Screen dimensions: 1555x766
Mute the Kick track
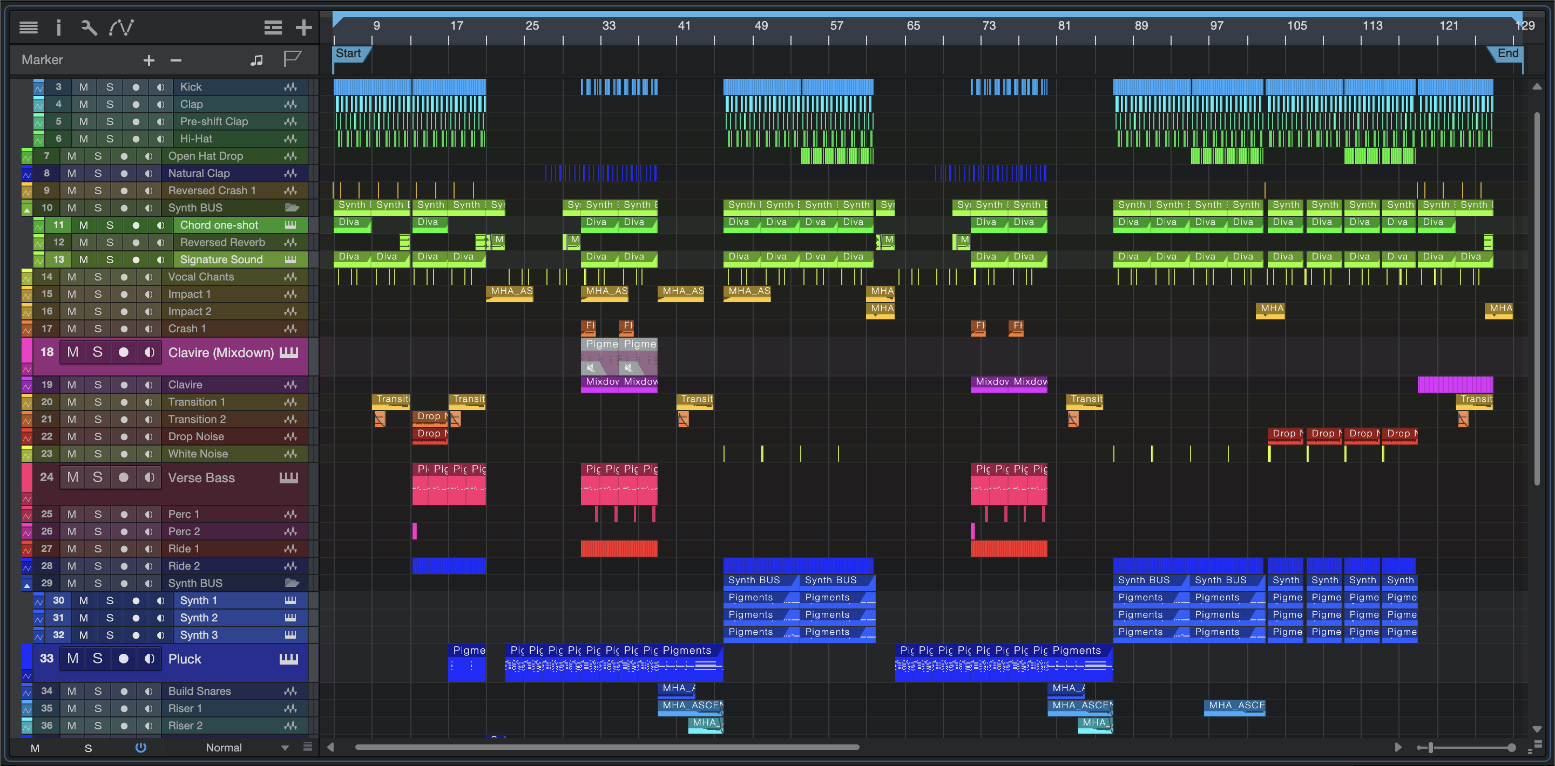83,87
